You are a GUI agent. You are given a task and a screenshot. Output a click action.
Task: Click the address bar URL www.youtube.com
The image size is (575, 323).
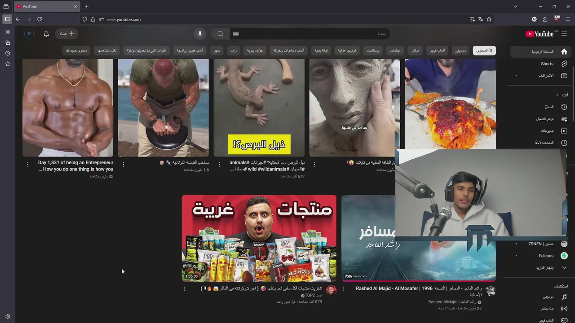124,19
